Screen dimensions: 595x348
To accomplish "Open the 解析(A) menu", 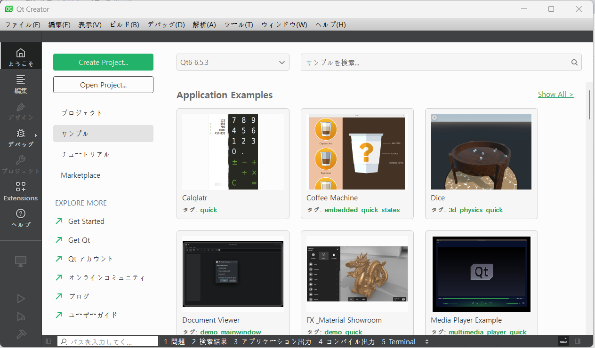I will (204, 25).
